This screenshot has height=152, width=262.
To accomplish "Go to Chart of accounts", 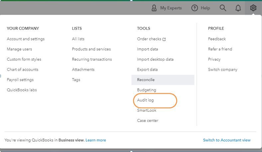I will pos(23,70).
